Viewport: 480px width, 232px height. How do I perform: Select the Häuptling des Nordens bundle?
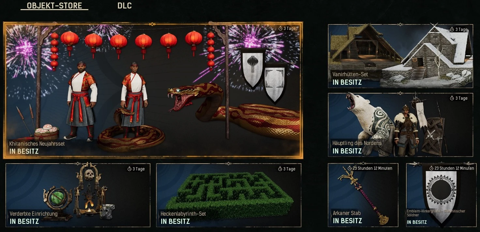click(400, 125)
